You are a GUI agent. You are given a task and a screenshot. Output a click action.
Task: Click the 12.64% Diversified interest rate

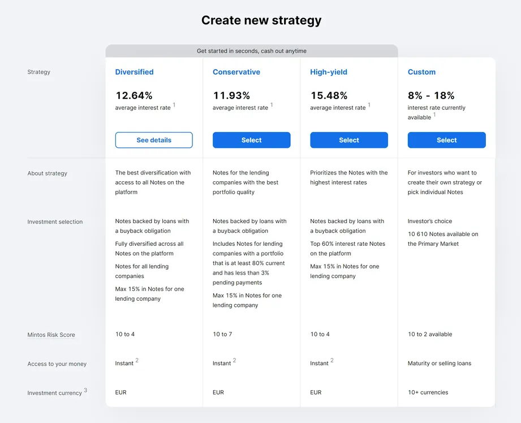(x=134, y=96)
